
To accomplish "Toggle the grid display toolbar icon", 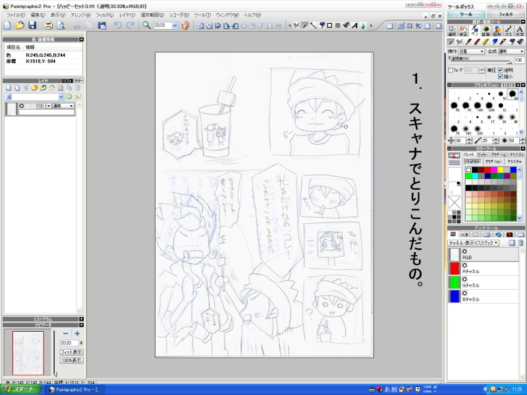I will pos(410,26).
